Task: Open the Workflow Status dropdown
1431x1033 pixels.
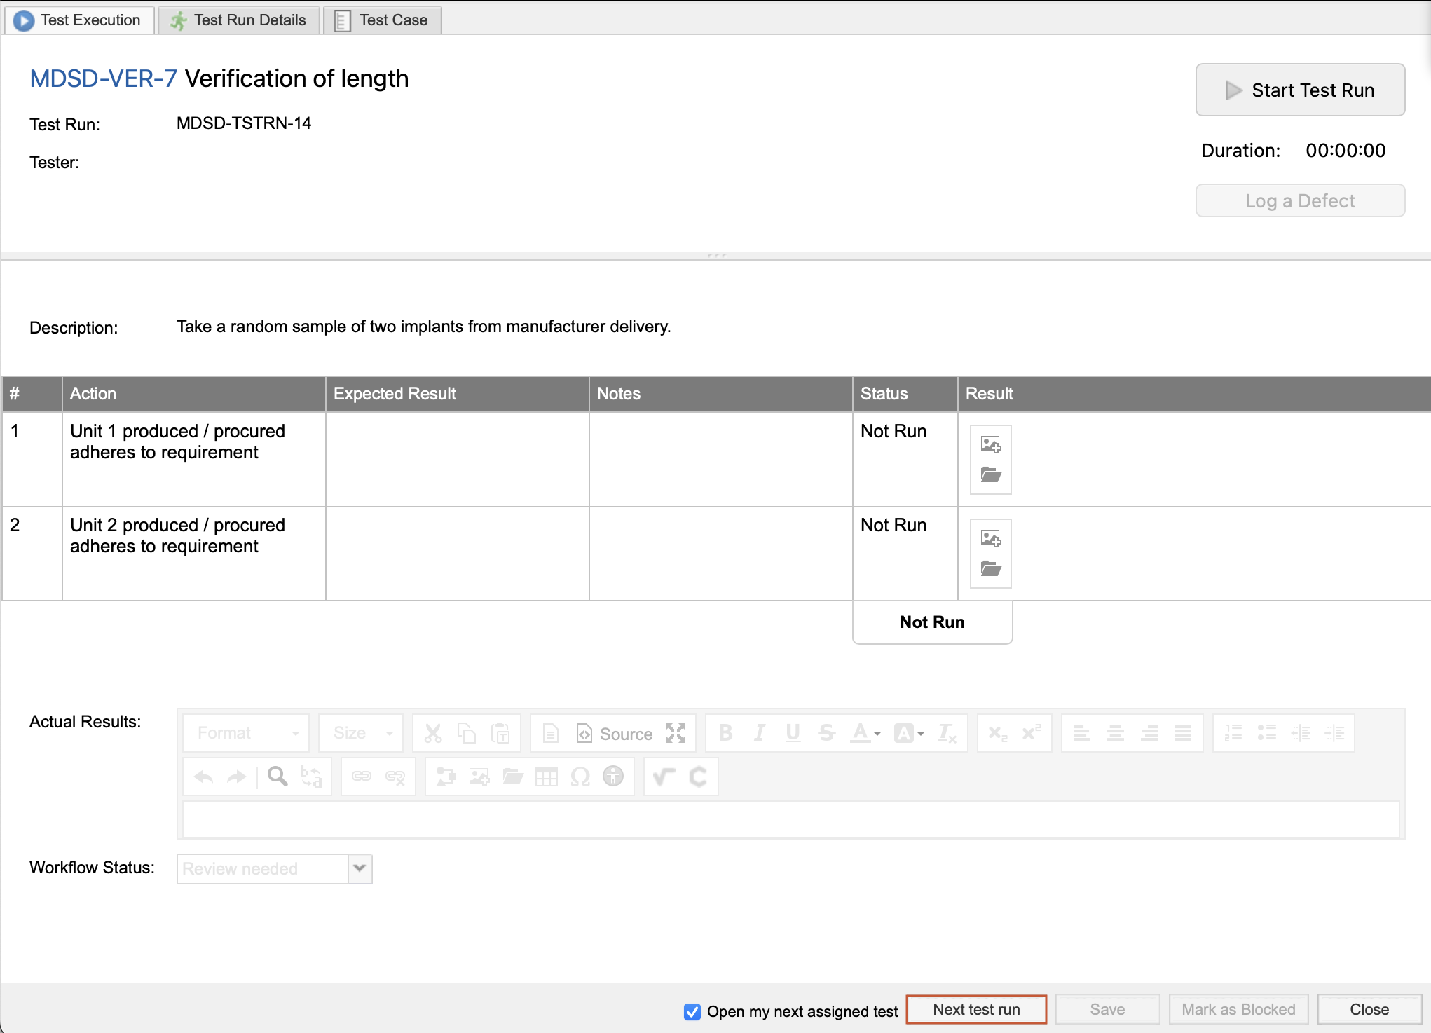Action: [x=360, y=868]
